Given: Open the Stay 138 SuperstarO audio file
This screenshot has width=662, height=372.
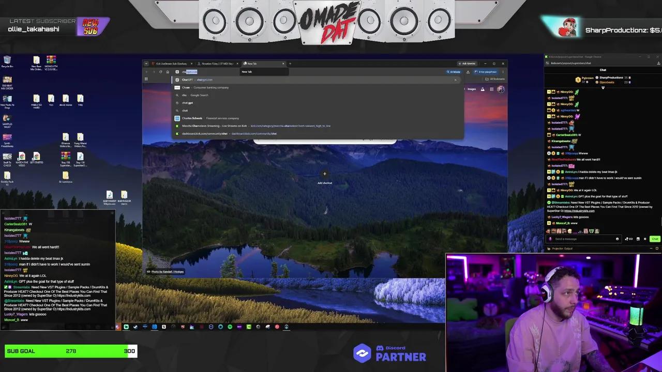Looking at the screenshot, I should coord(80,159).
